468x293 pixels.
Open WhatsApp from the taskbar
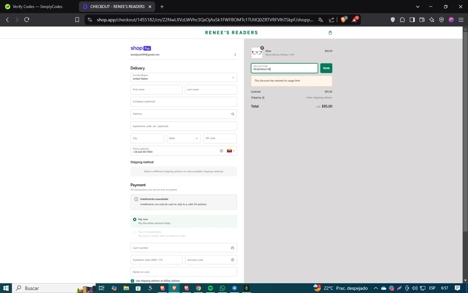coord(222,288)
